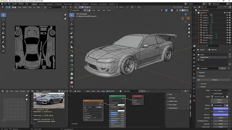The height and width of the screenshot is (130, 232).
Task: Open the File menu
Action: [5, 4]
